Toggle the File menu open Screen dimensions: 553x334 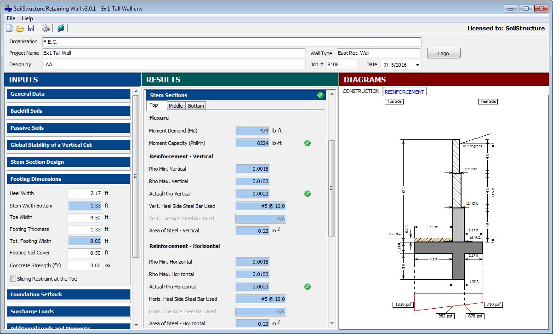coord(11,18)
